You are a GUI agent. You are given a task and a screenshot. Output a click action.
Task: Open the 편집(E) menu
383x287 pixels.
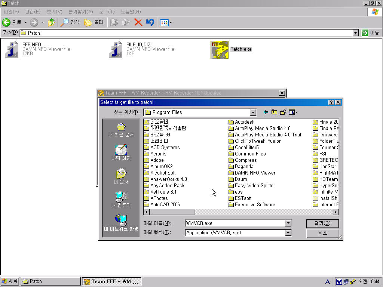pos(33,12)
